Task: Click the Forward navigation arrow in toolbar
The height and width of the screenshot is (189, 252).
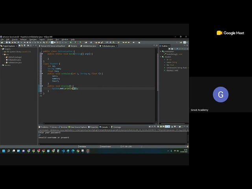Action: [x=133, y=43]
